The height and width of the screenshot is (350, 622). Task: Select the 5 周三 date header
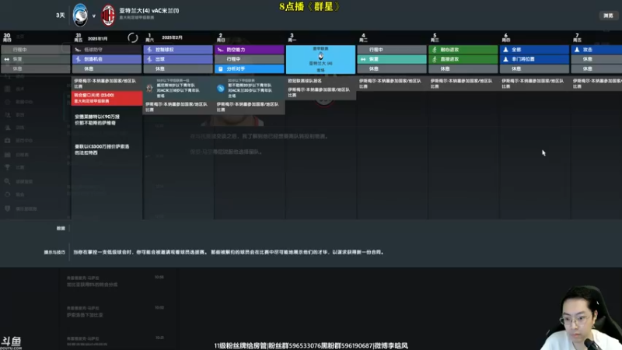point(435,37)
